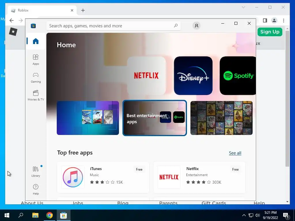Open File Explorer from taskbar
This screenshot has height=221, width=295.
click(x=35, y=215)
